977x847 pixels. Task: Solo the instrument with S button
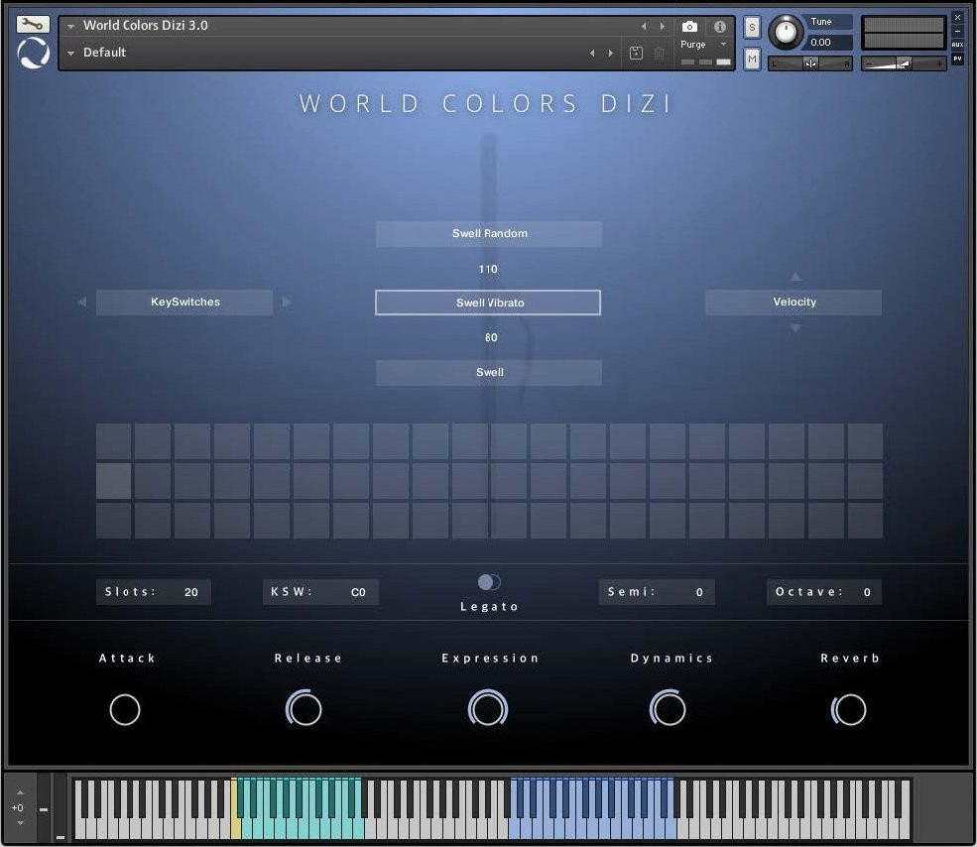[752, 27]
